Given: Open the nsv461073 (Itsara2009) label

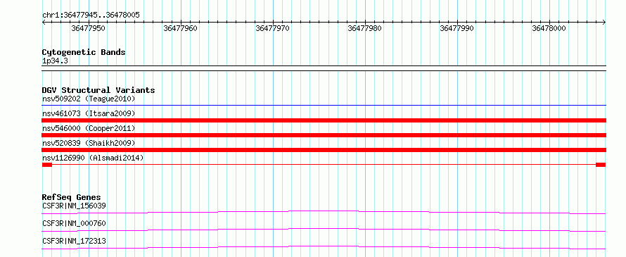Looking at the screenshot, I should (x=89, y=113).
